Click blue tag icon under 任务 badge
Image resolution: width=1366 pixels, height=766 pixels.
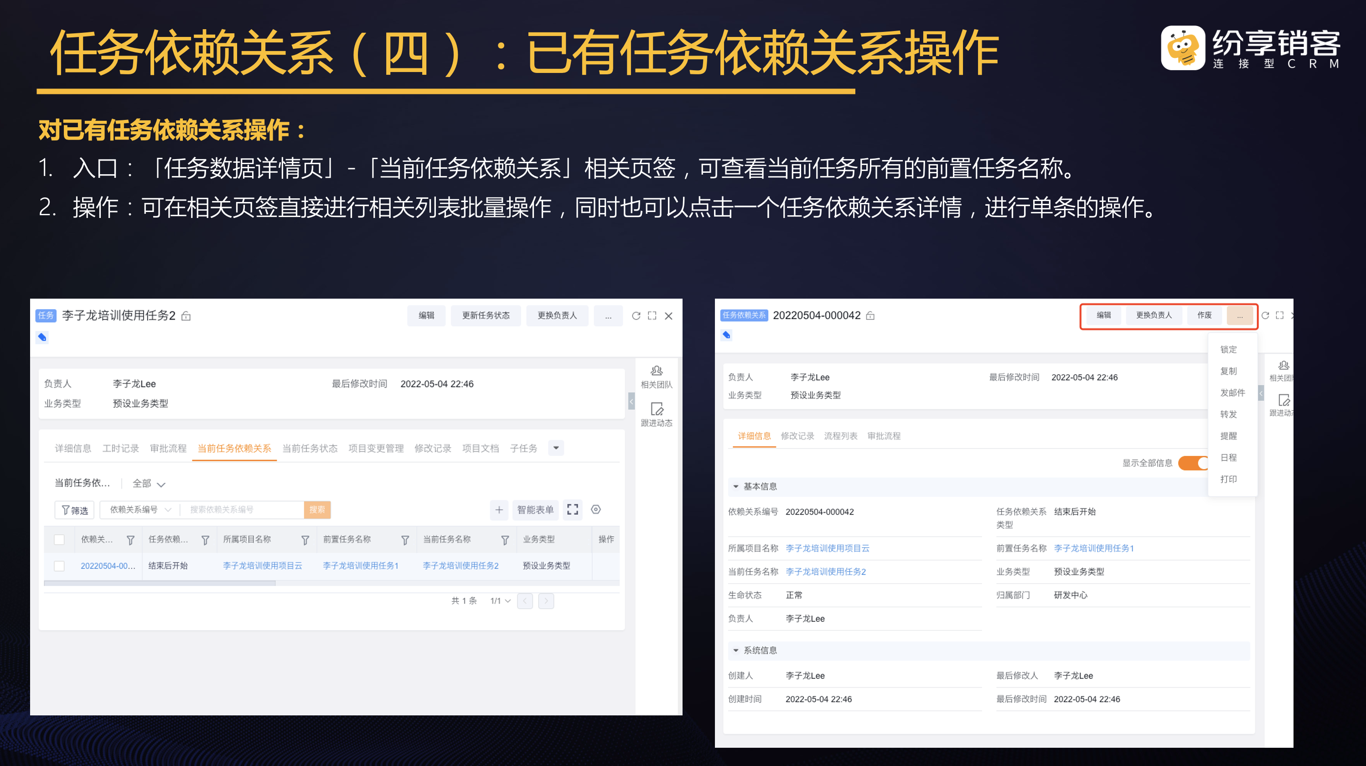tap(42, 337)
